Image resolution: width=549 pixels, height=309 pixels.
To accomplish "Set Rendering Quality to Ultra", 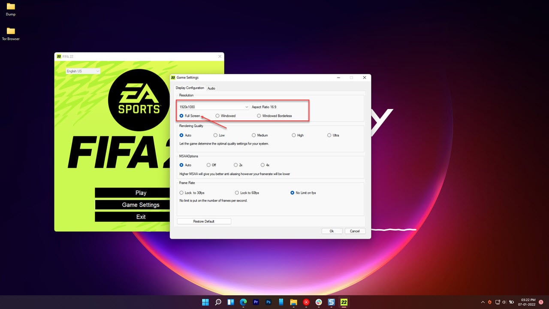I will coord(333,135).
